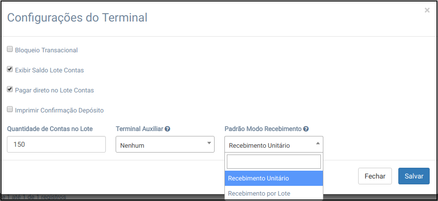Enable the Bloqueio Transacional checkbox

(x=10, y=49)
